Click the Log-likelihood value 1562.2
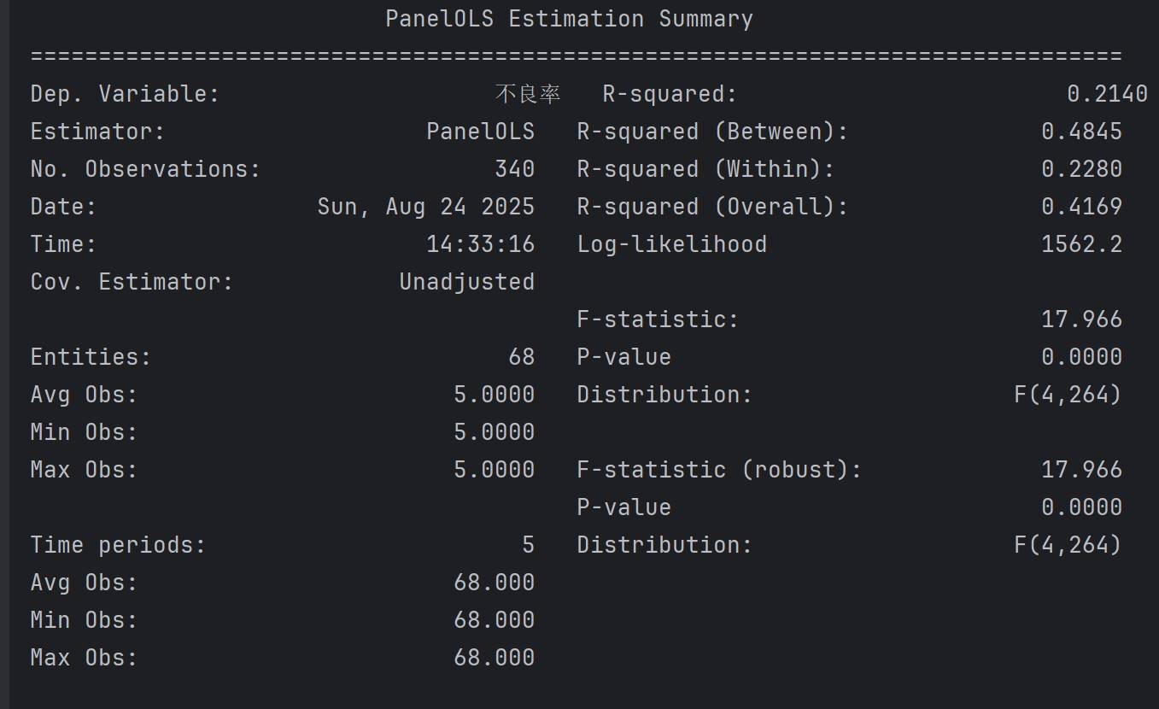Viewport: 1159px width, 709px height. coord(1080,244)
